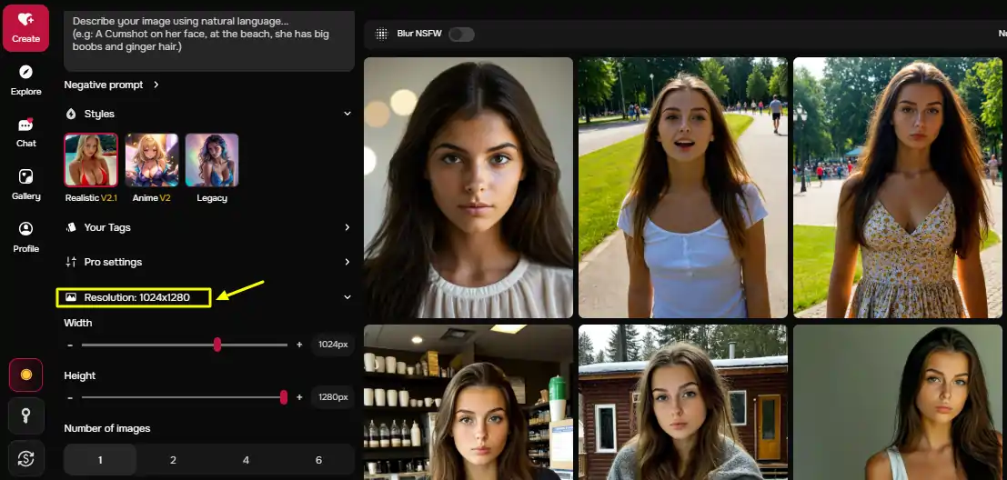Viewport: 1007px width, 480px height.
Task: Click the Width slider handle
Action: (217, 345)
